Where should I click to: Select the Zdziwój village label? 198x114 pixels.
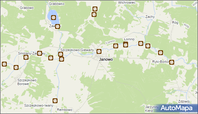184,101
